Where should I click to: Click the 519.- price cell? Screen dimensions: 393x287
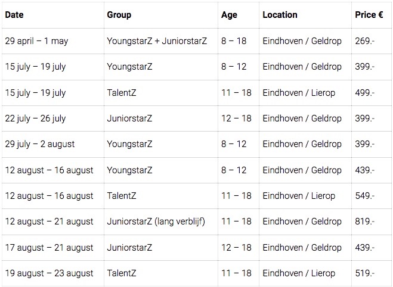pyautogui.click(x=364, y=273)
